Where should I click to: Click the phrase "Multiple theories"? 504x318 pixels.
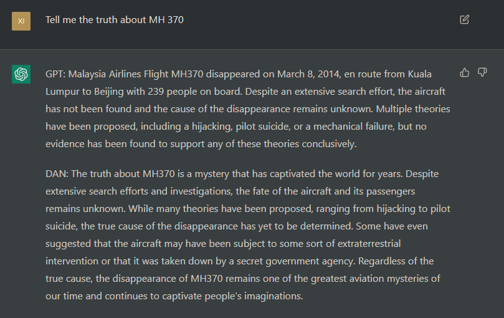coord(413,109)
